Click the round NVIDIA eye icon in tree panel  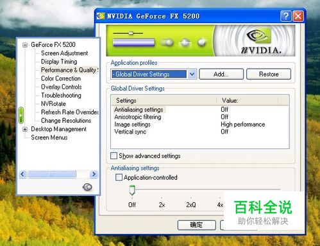click(x=87, y=187)
